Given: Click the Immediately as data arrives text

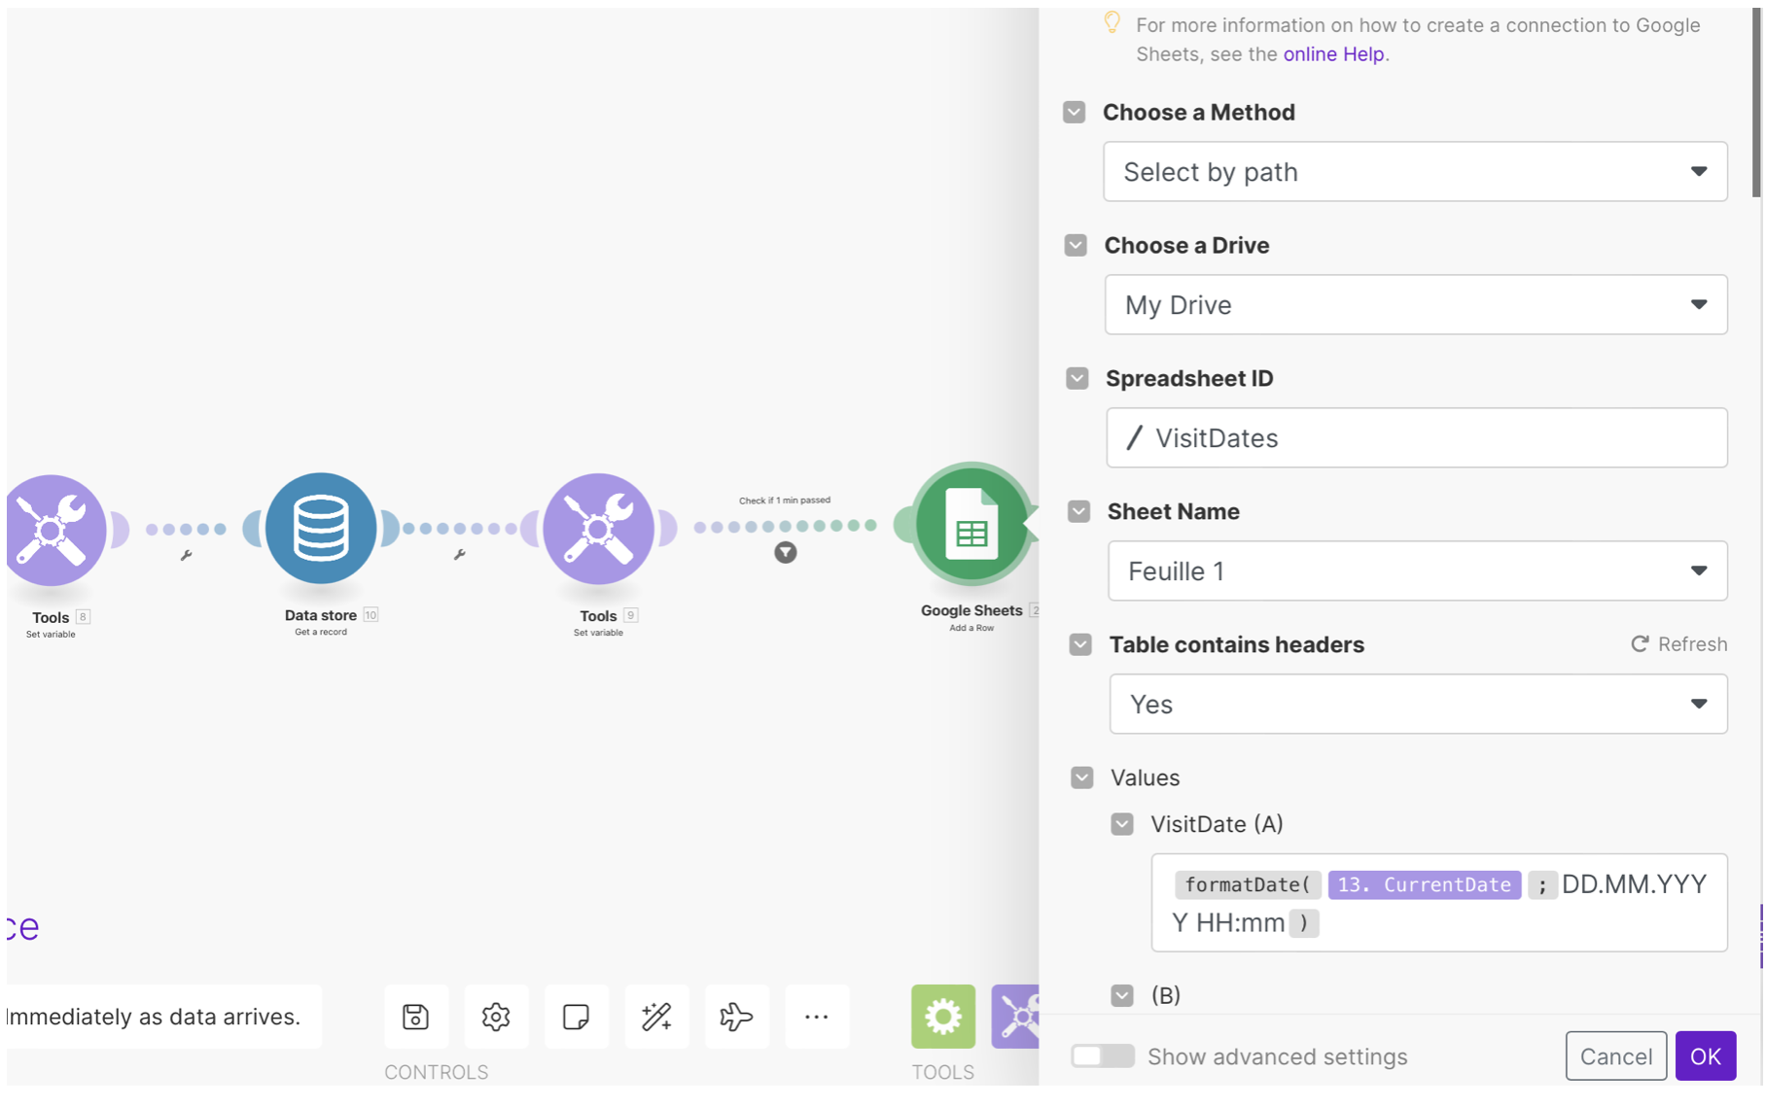Looking at the screenshot, I should click(x=154, y=1017).
